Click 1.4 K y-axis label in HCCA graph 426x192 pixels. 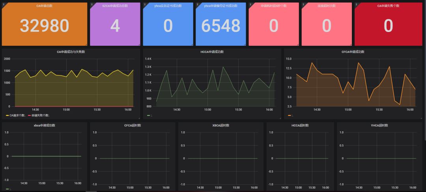[148, 59]
